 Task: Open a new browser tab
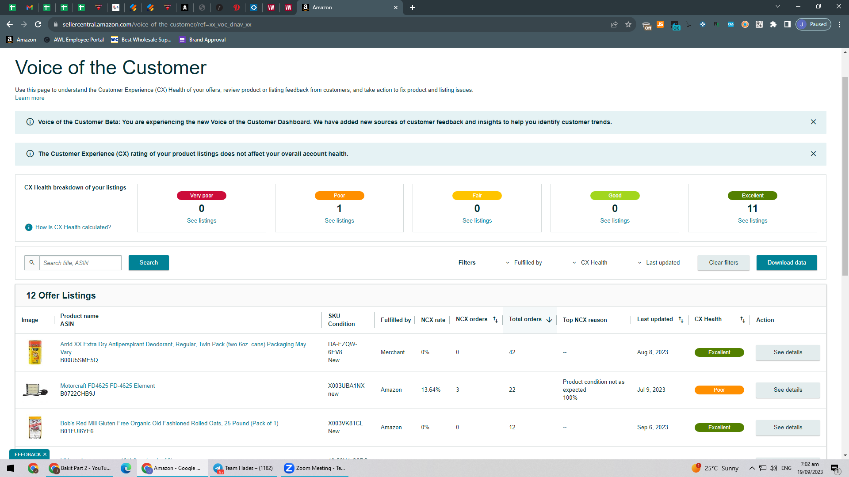tap(413, 8)
